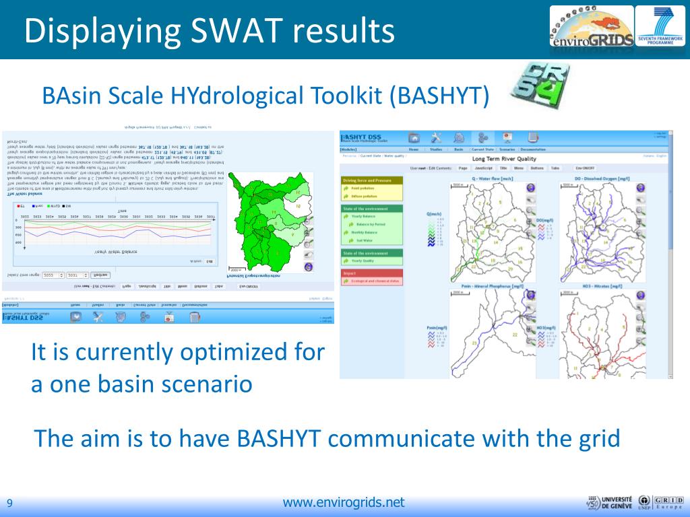Click JavaScript edit button in right window
690x517 pixels.
pyautogui.click(x=482, y=168)
